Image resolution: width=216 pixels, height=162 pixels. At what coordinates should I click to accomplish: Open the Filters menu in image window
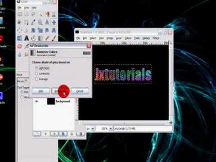[156, 38]
